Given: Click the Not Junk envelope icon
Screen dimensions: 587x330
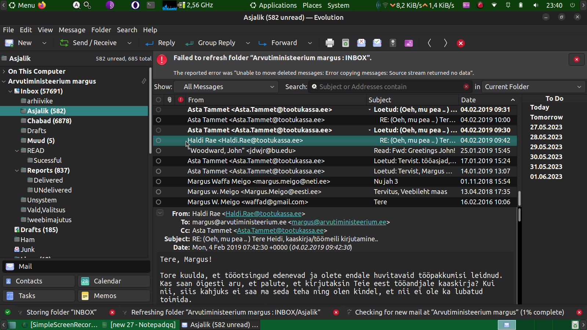Looking at the screenshot, I should (x=377, y=43).
